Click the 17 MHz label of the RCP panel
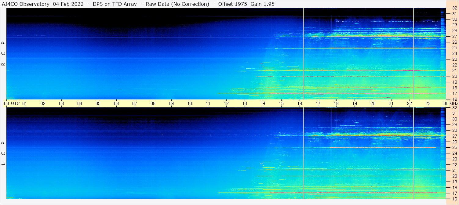 coord(454,93)
